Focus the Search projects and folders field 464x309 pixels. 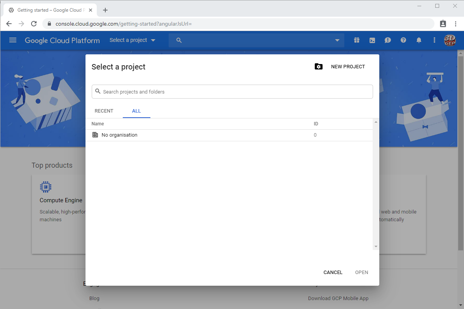pos(232,92)
